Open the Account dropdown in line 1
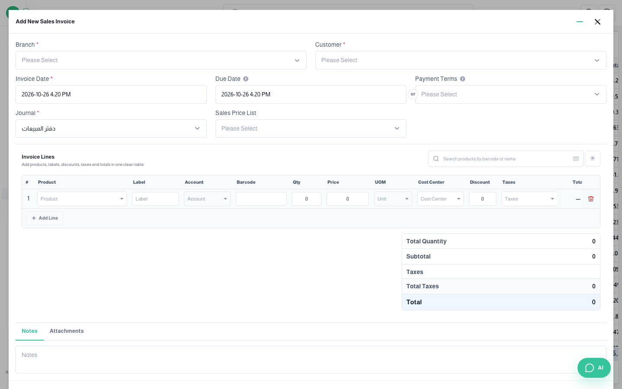This screenshot has height=389, width=622. coord(207,199)
